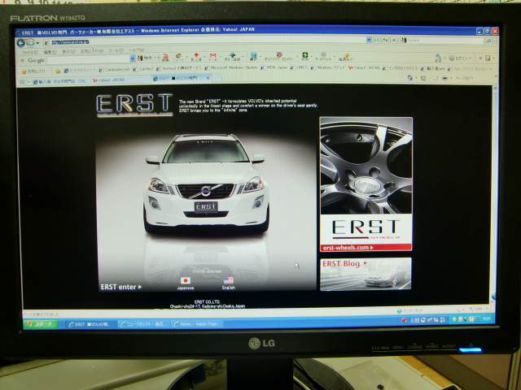Toggle the ポップアップ ブロッカー icon
Viewport: 521px width, 390px height.
pos(279,56)
